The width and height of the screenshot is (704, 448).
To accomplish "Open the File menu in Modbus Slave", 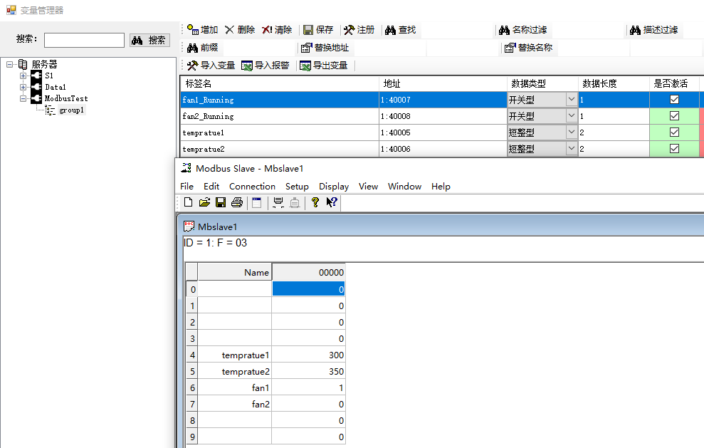I will coord(186,186).
